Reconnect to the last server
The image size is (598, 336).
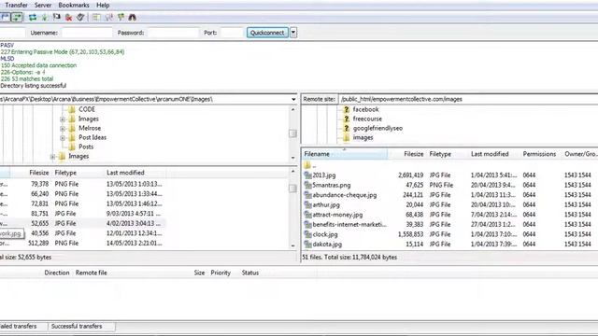click(80, 17)
